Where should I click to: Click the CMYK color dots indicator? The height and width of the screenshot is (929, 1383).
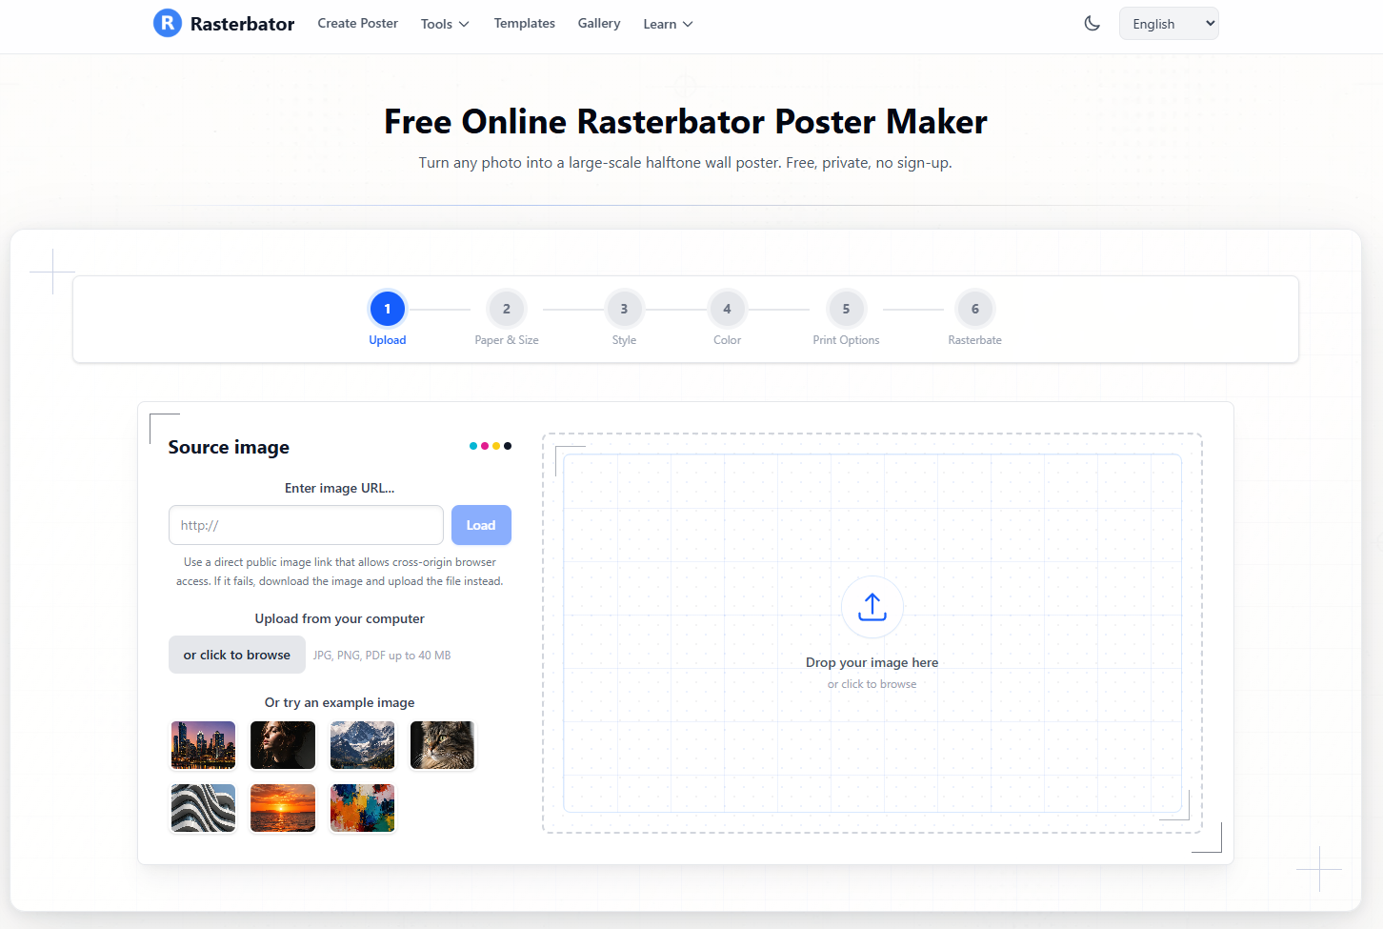point(491,446)
